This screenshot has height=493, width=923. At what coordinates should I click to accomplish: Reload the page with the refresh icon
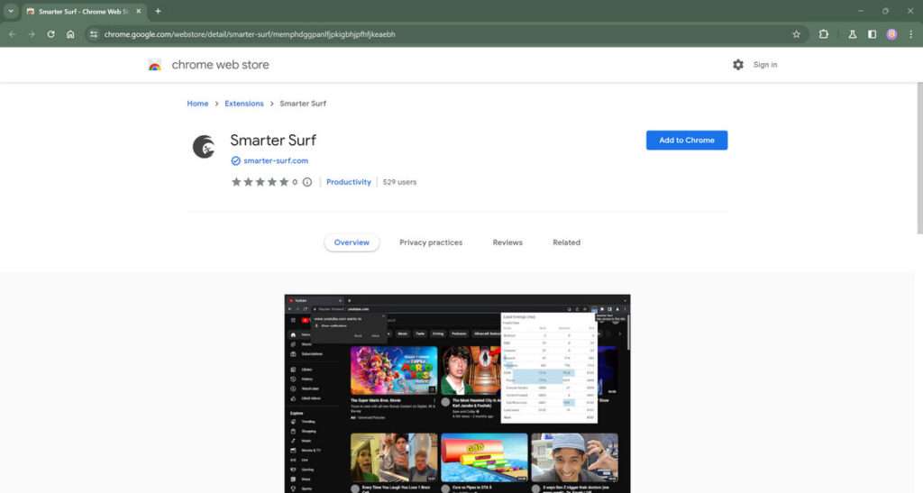click(x=50, y=34)
